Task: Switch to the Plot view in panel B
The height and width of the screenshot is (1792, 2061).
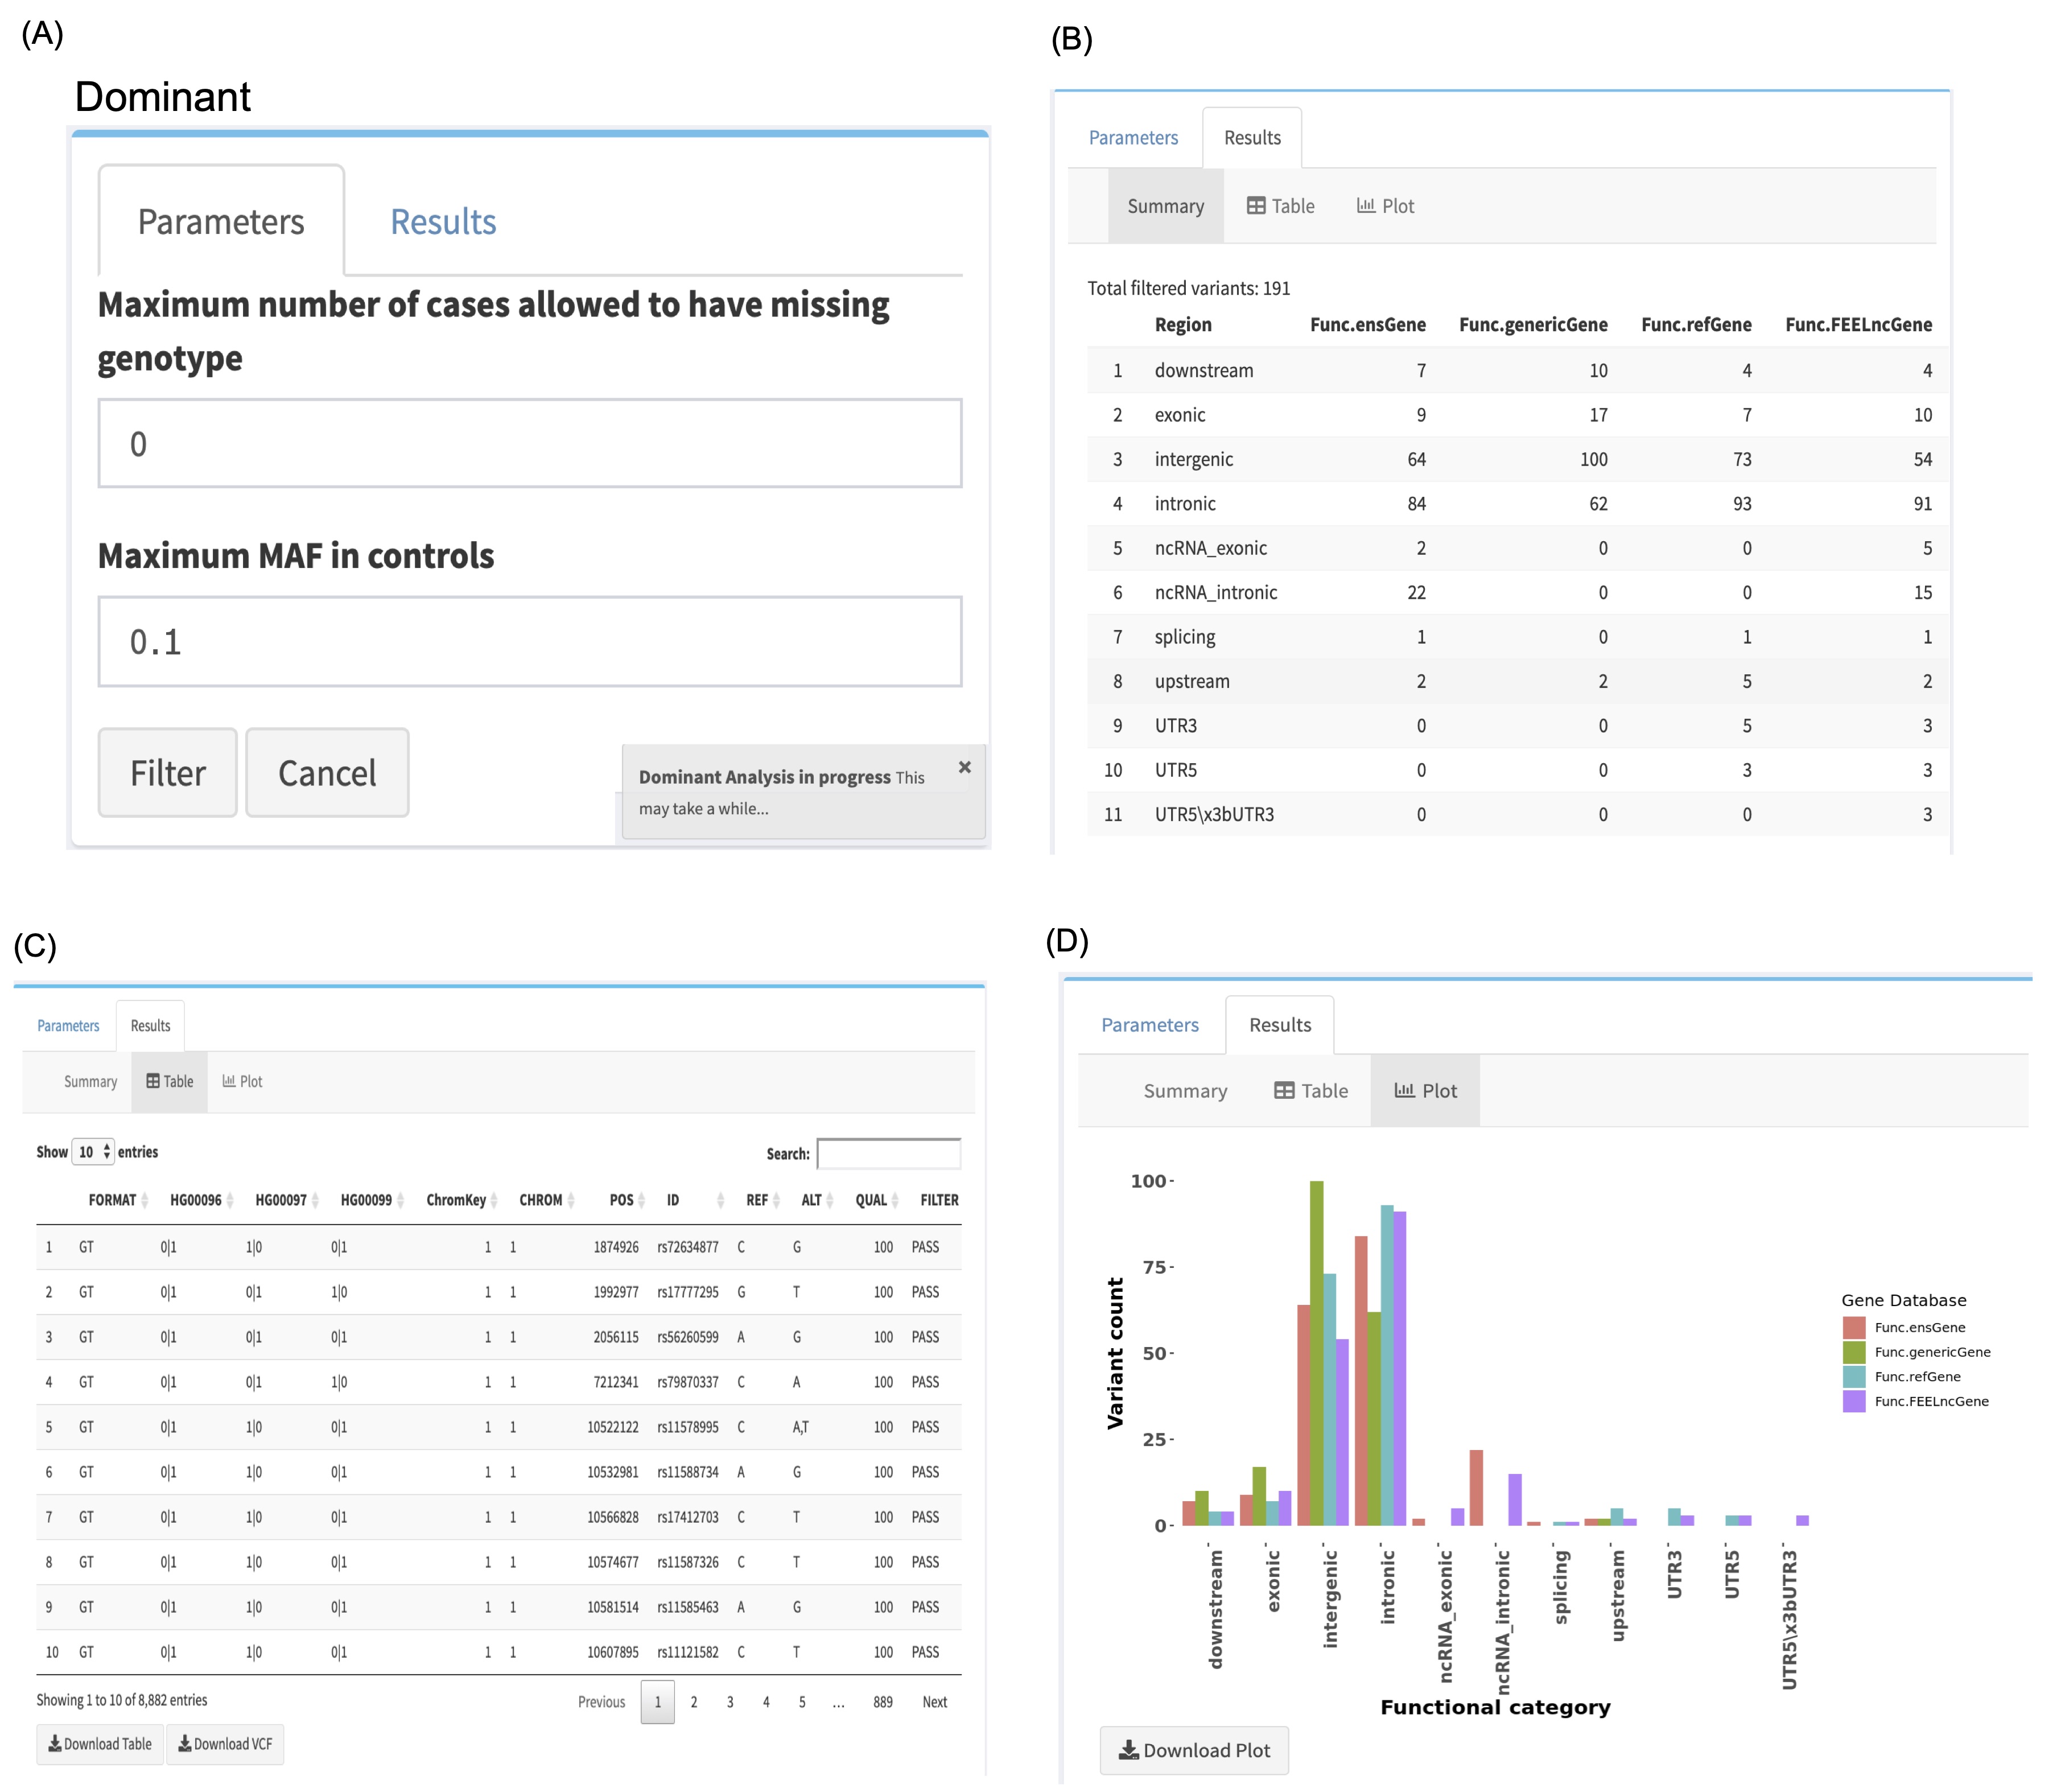Action: (1385, 206)
